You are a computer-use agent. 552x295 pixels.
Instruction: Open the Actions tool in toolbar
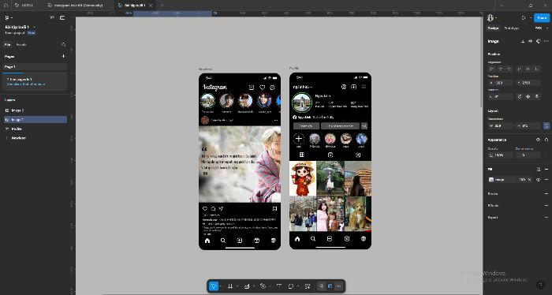coord(308,286)
